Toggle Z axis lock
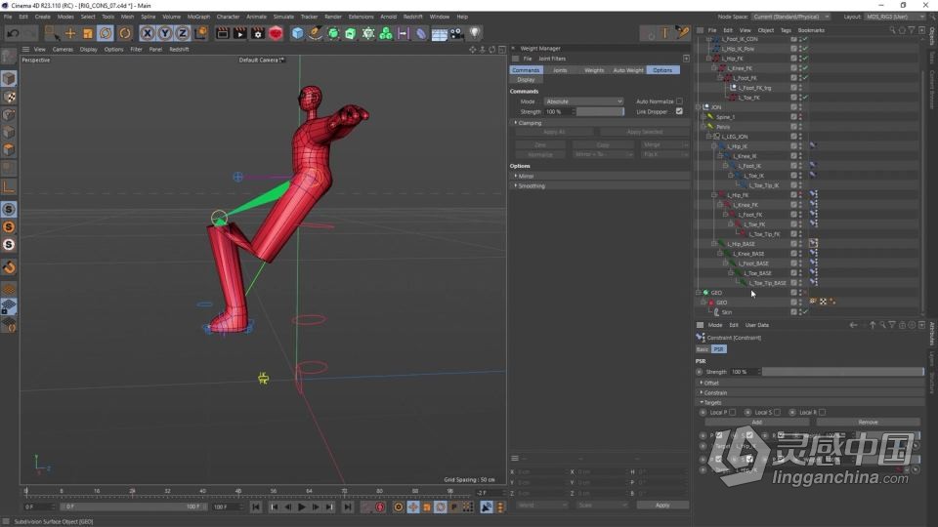Screen dimensions: 938x527 coord(182,33)
